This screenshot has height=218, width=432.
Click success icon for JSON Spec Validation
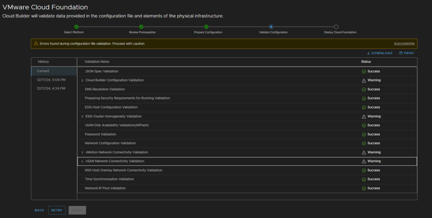tap(364, 72)
